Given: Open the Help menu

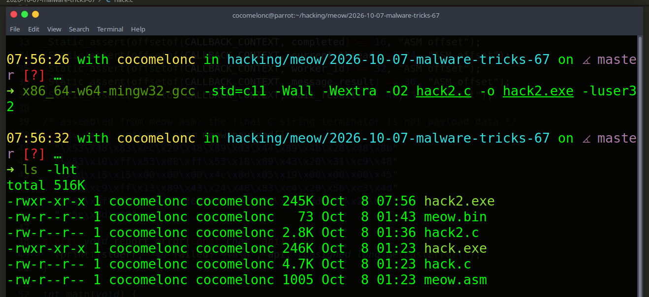Looking at the screenshot, I should (x=138, y=29).
